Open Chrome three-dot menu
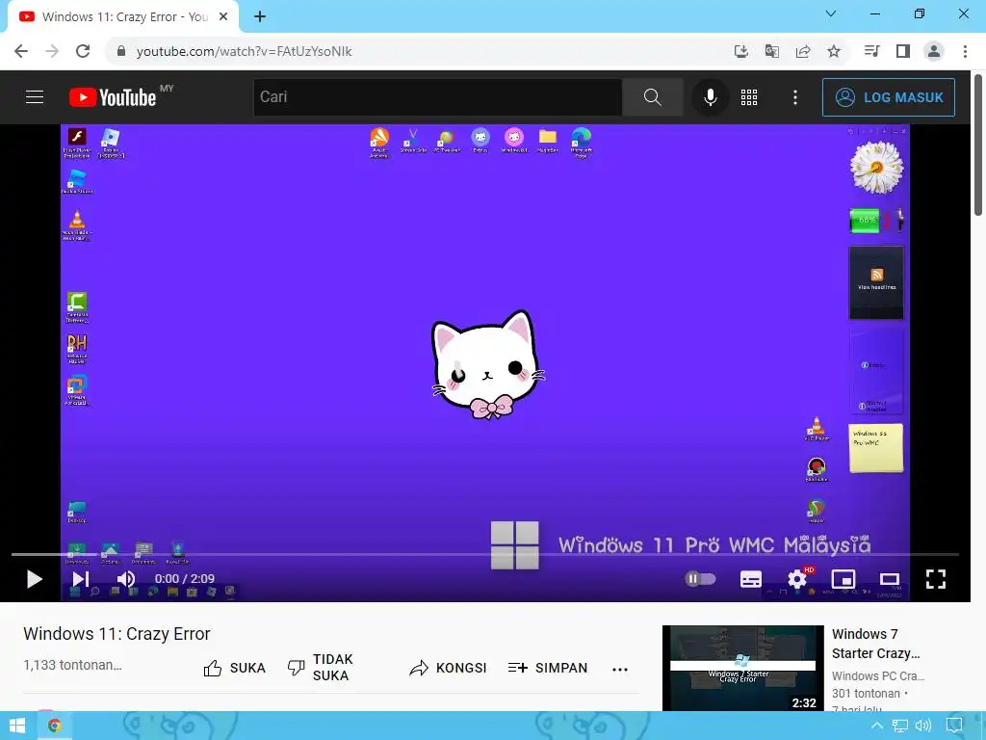The height and width of the screenshot is (740, 986). coord(965,51)
